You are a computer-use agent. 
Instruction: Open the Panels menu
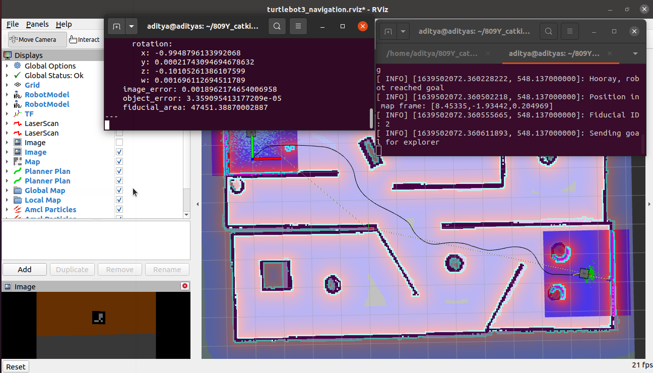point(38,24)
